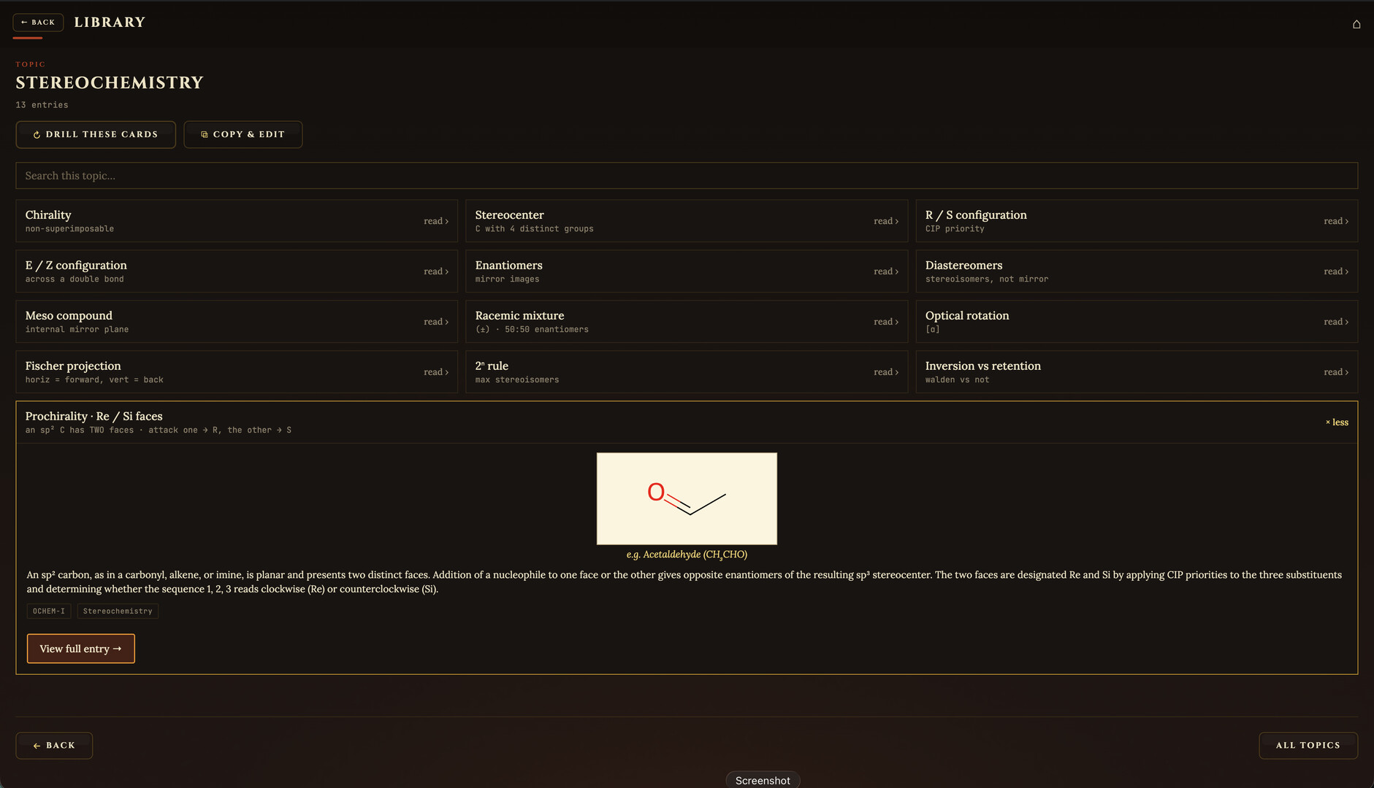Open the Inversion vs retention card
1374x788 pixels.
click(1137, 372)
